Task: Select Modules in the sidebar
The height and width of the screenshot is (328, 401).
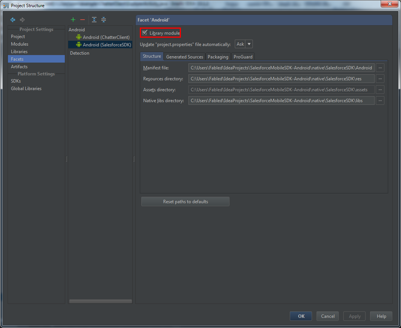Action: (x=36, y=44)
